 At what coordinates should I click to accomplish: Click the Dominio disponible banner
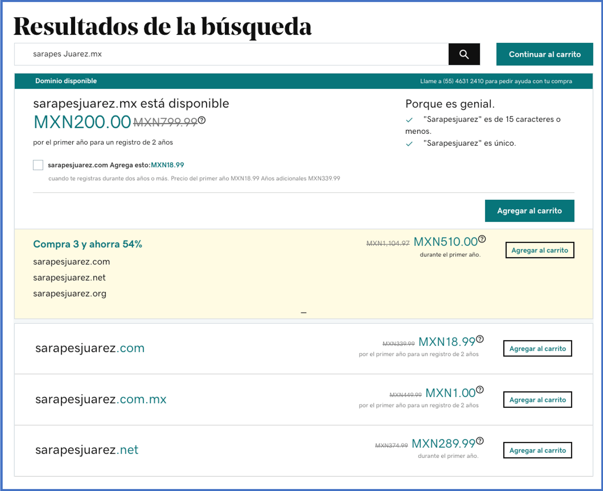66,81
